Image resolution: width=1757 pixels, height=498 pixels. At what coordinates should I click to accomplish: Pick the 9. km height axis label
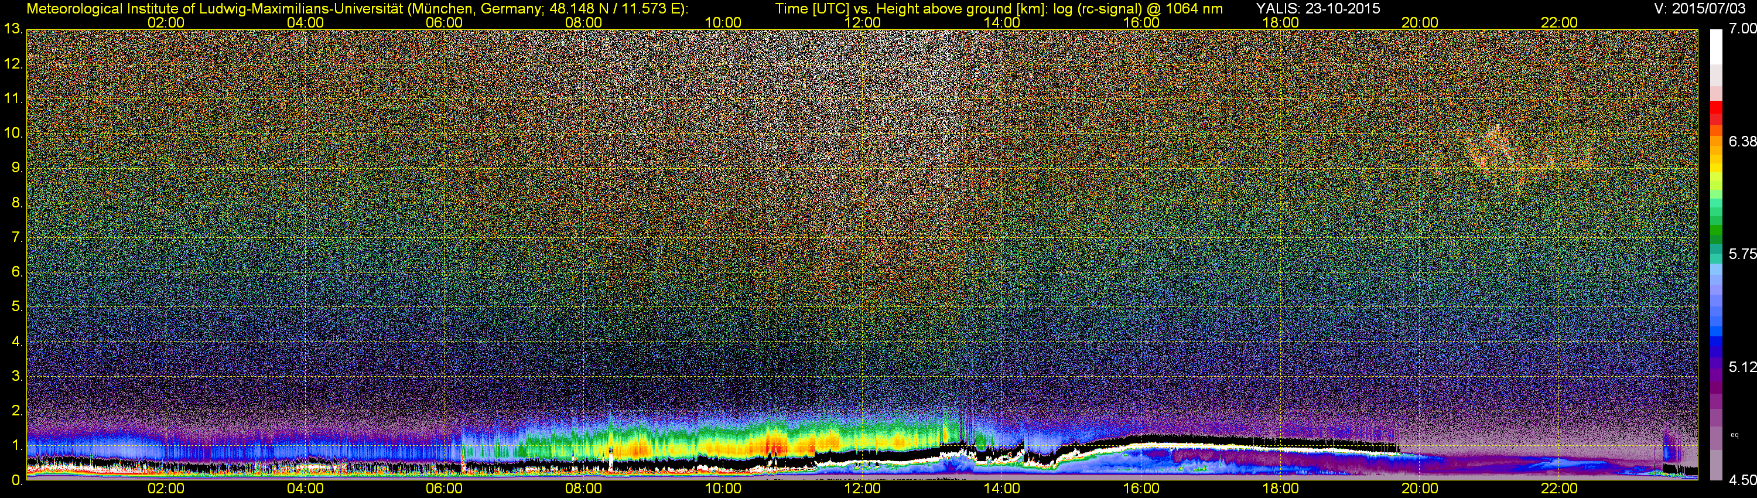(x=17, y=168)
